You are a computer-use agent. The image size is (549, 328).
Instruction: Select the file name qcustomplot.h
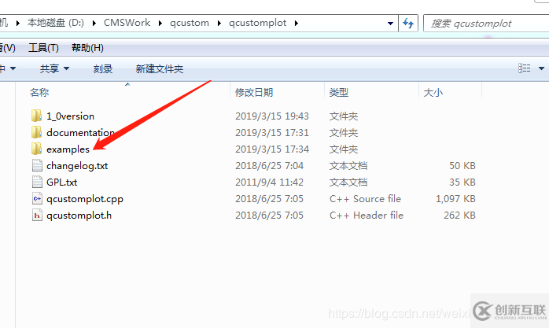pos(79,216)
